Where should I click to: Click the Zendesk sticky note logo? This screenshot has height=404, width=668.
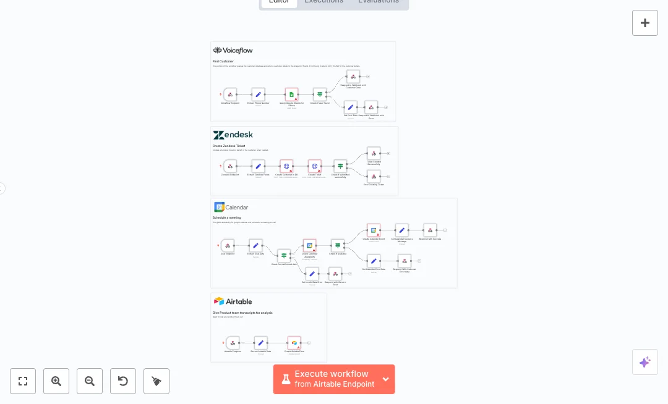pos(233,135)
